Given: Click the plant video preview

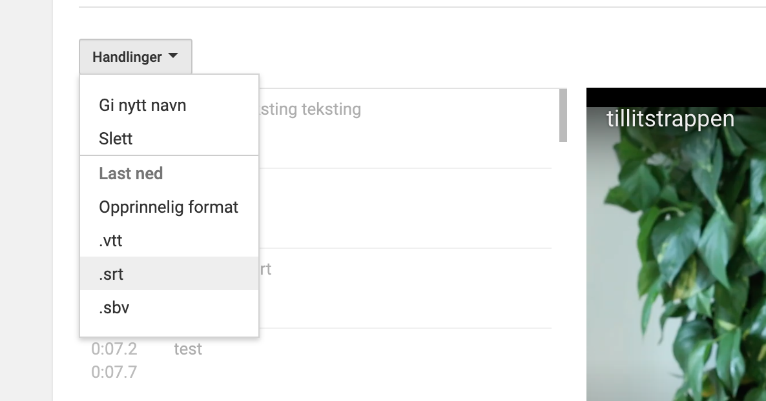Looking at the screenshot, I should pyautogui.click(x=676, y=253).
